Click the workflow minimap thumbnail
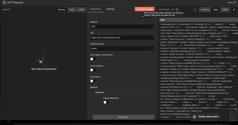Image resolution: width=238 pixels, height=125 pixels. 229,114
